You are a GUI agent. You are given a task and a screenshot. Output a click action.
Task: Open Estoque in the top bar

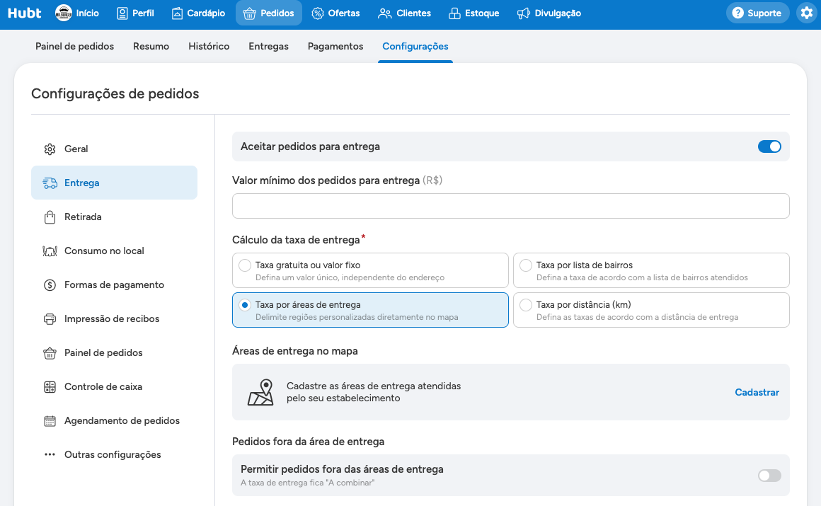[x=474, y=13]
